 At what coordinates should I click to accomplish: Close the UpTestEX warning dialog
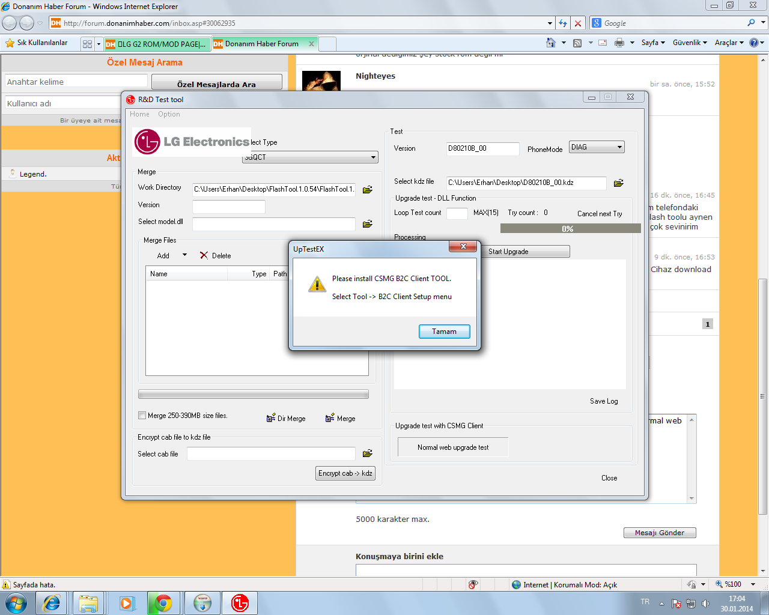463,246
